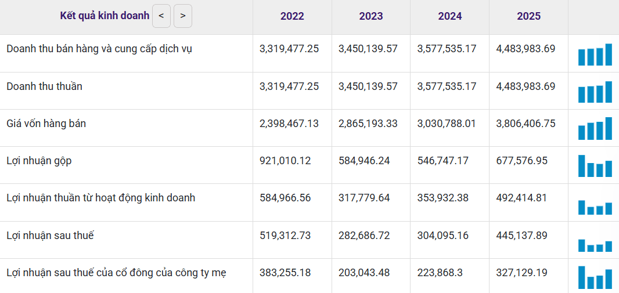The image size is (619, 293).
Task: Select the 2025 column header
Action: coord(529,16)
